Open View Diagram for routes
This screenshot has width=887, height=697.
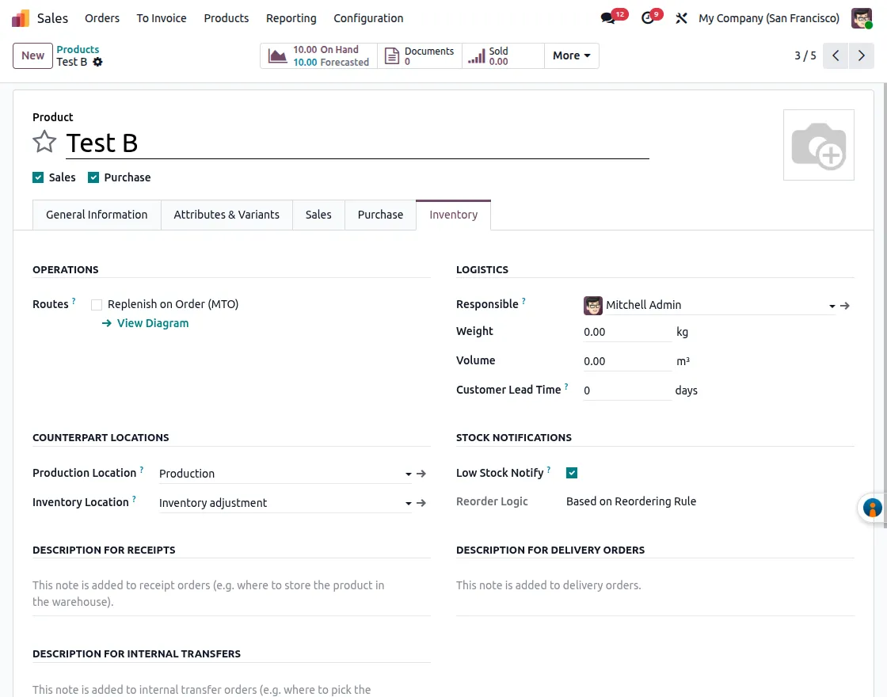(152, 323)
